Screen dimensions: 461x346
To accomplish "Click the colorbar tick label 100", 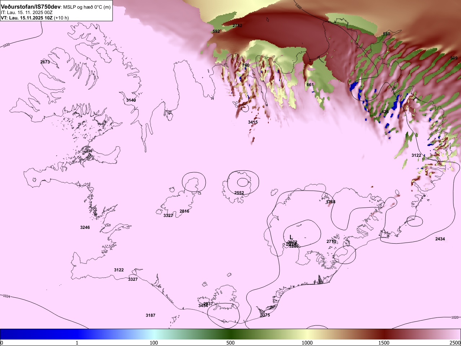I will (154, 343).
